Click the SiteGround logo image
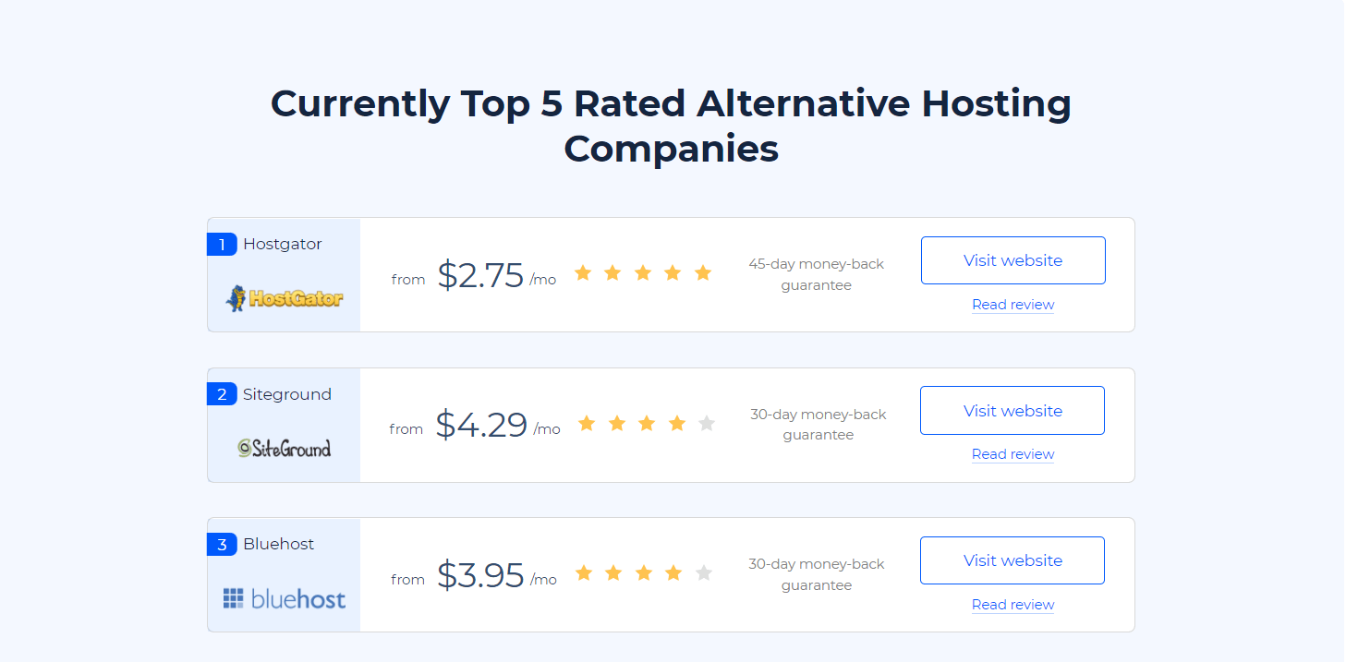The height and width of the screenshot is (662, 1346). click(x=284, y=448)
